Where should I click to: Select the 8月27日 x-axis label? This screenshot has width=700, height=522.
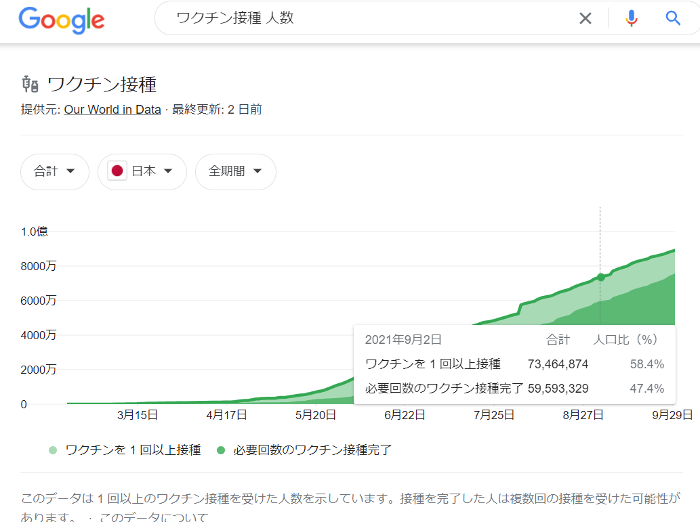[x=583, y=415]
